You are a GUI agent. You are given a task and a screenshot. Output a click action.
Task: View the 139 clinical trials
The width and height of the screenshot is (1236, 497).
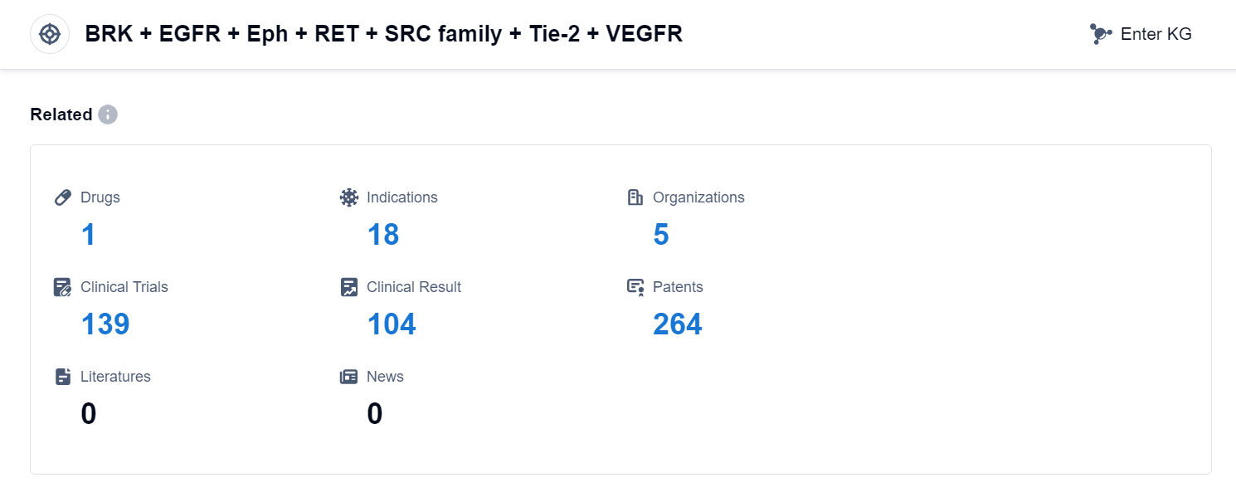pyautogui.click(x=105, y=324)
